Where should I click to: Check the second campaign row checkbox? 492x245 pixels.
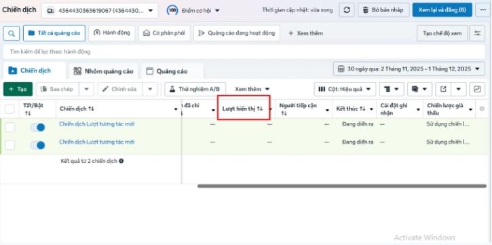(x=10, y=145)
